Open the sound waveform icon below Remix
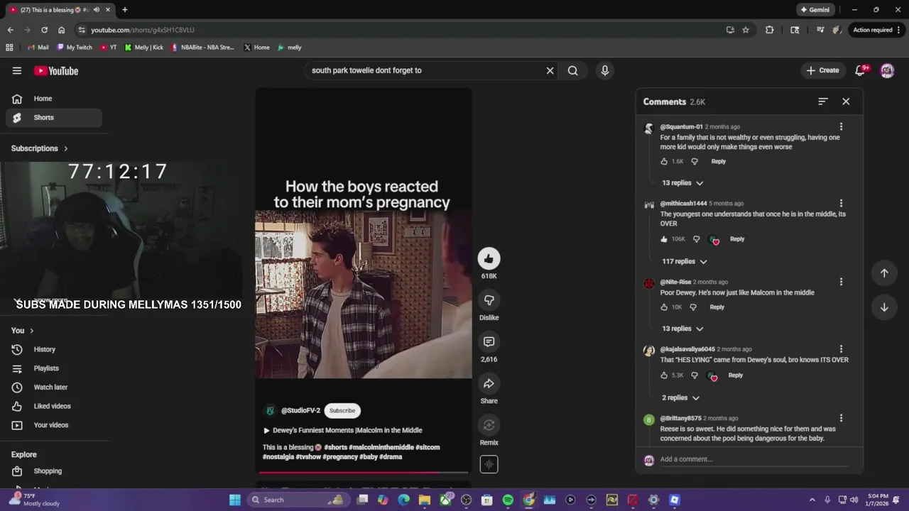The height and width of the screenshot is (511, 909). pos(489,464)
